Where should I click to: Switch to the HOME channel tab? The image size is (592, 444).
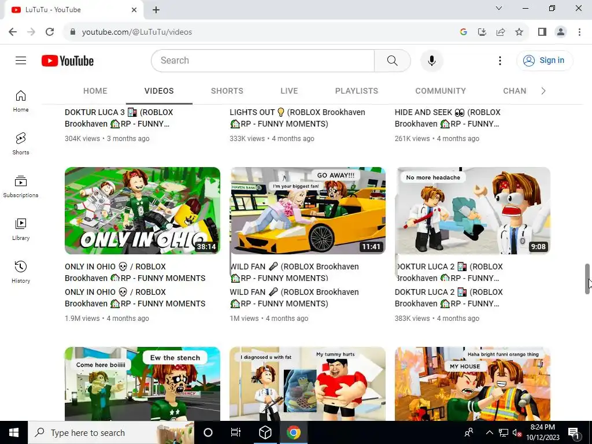[x=95, y=91]
